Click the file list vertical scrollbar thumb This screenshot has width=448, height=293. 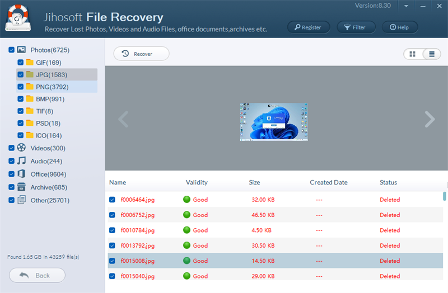tap(445, 196)
